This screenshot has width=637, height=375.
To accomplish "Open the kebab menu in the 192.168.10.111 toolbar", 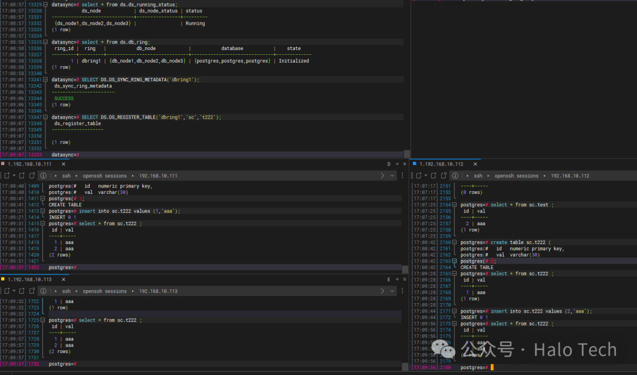I will tap(402, 176).
